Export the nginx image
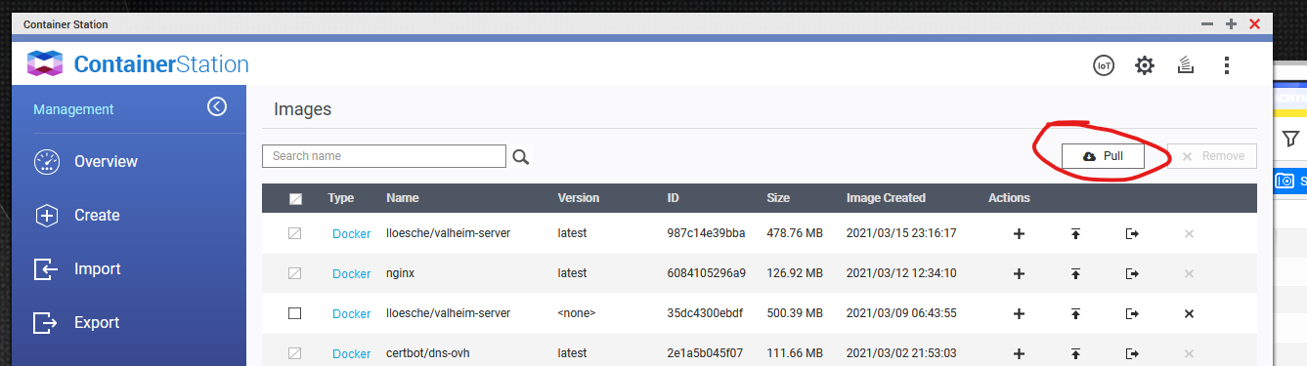The width and height of the screenshot is (1307, 366). point(1132,274)
